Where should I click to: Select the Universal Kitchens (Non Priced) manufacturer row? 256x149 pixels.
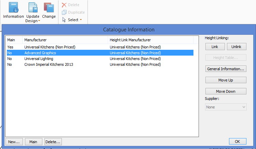(x=100, y=47)
